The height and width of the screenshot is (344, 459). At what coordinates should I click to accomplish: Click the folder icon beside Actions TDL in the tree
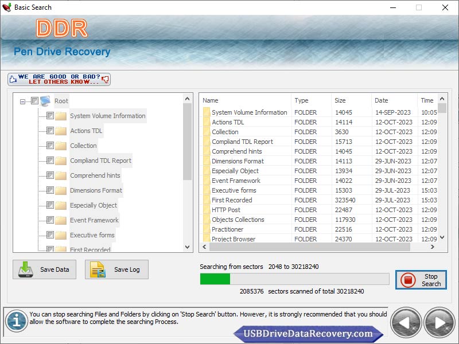pyautogui.click(x=61, y=131)
